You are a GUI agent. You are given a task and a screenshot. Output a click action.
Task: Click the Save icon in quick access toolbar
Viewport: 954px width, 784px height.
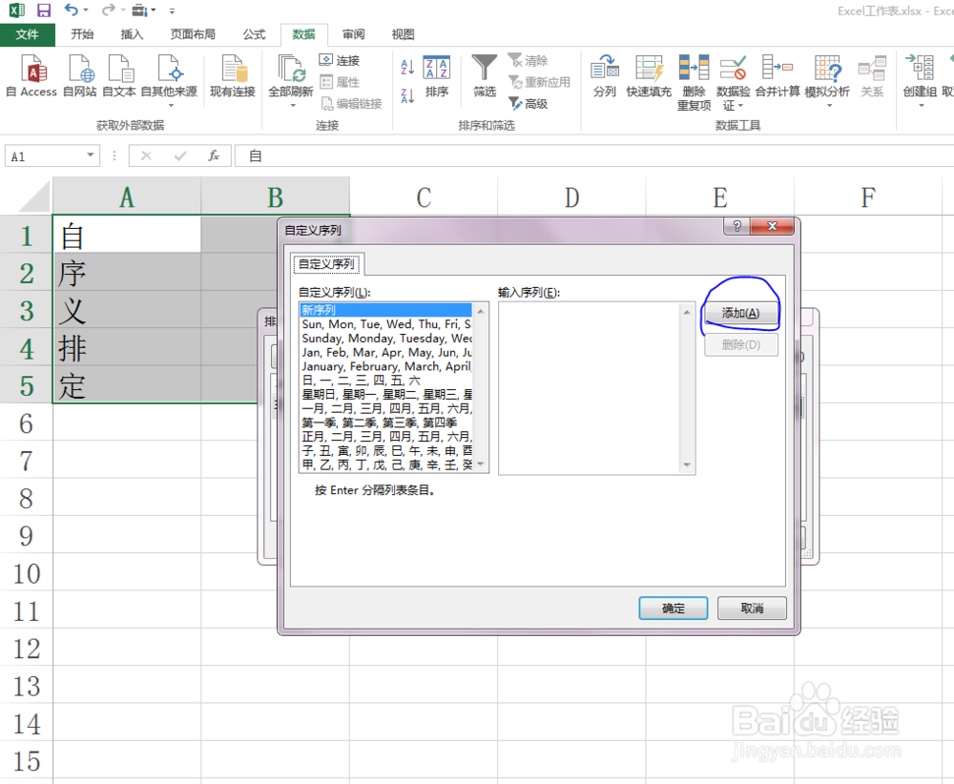coord(43,10)
